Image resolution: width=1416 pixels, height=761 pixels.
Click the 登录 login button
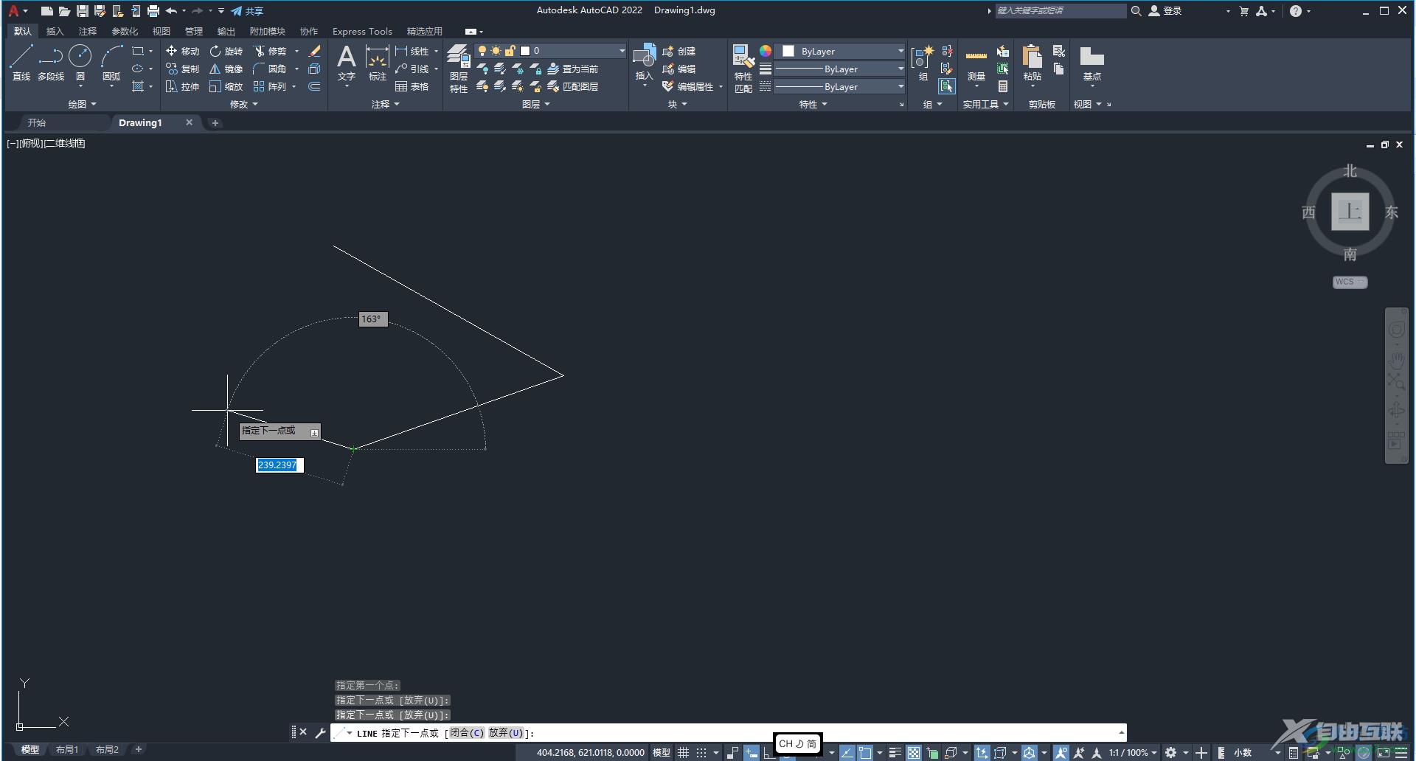pyautogui.click(x=1173, y=11)
